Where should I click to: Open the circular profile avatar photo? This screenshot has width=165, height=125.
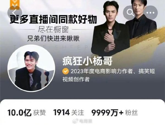[31, 68]
